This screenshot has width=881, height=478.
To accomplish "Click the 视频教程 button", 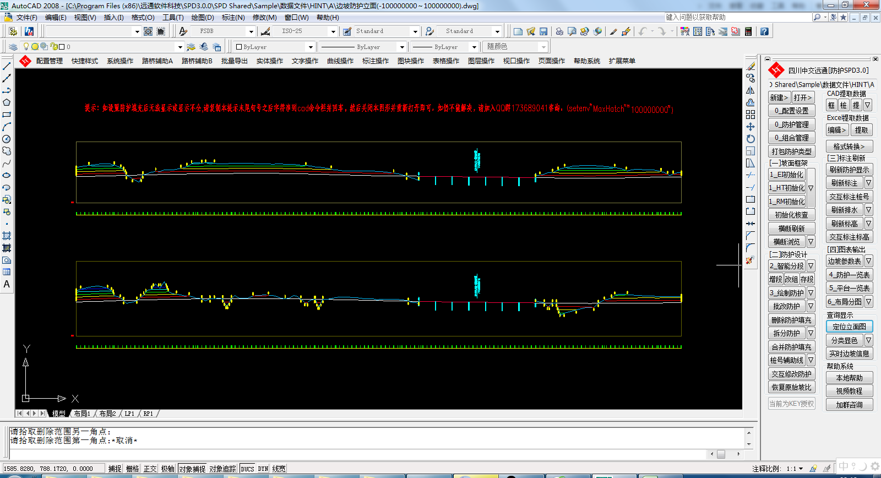I will 850,391.
